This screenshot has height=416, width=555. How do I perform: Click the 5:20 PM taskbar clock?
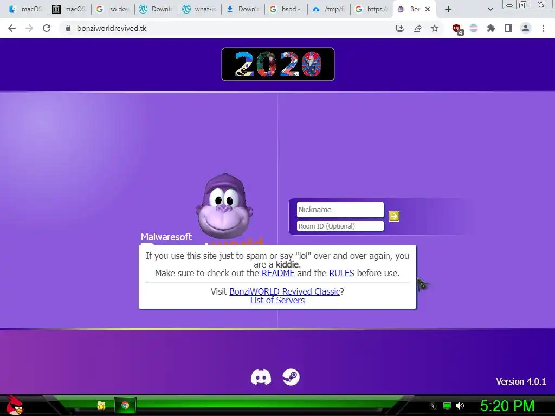[x=507, y=406]
